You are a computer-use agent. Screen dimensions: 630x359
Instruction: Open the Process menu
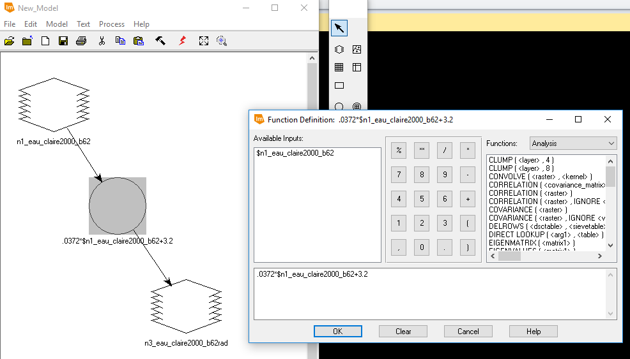112,24
